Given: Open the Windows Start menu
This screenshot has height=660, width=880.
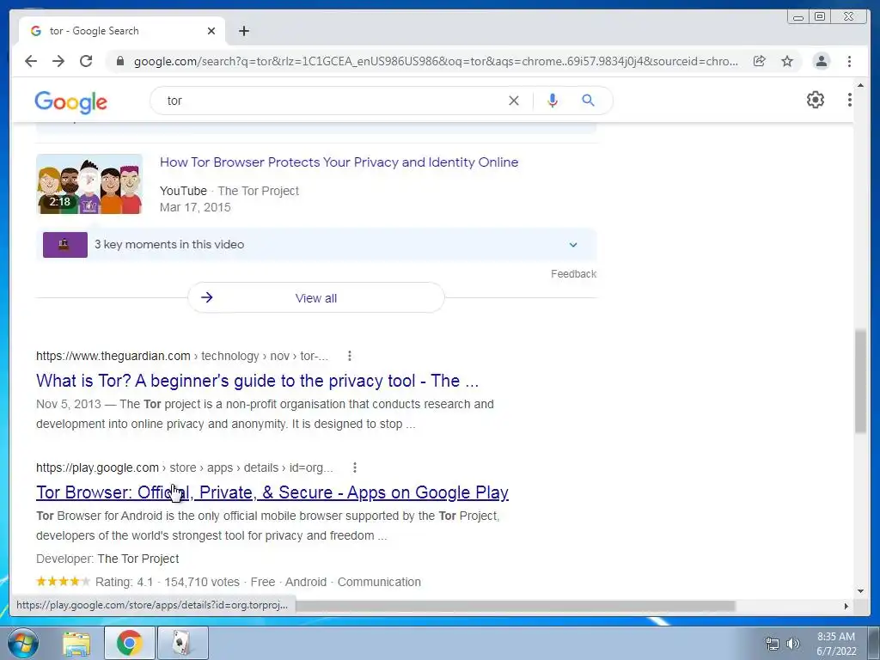Looking at the screenshot, I should tap(22, 643).
